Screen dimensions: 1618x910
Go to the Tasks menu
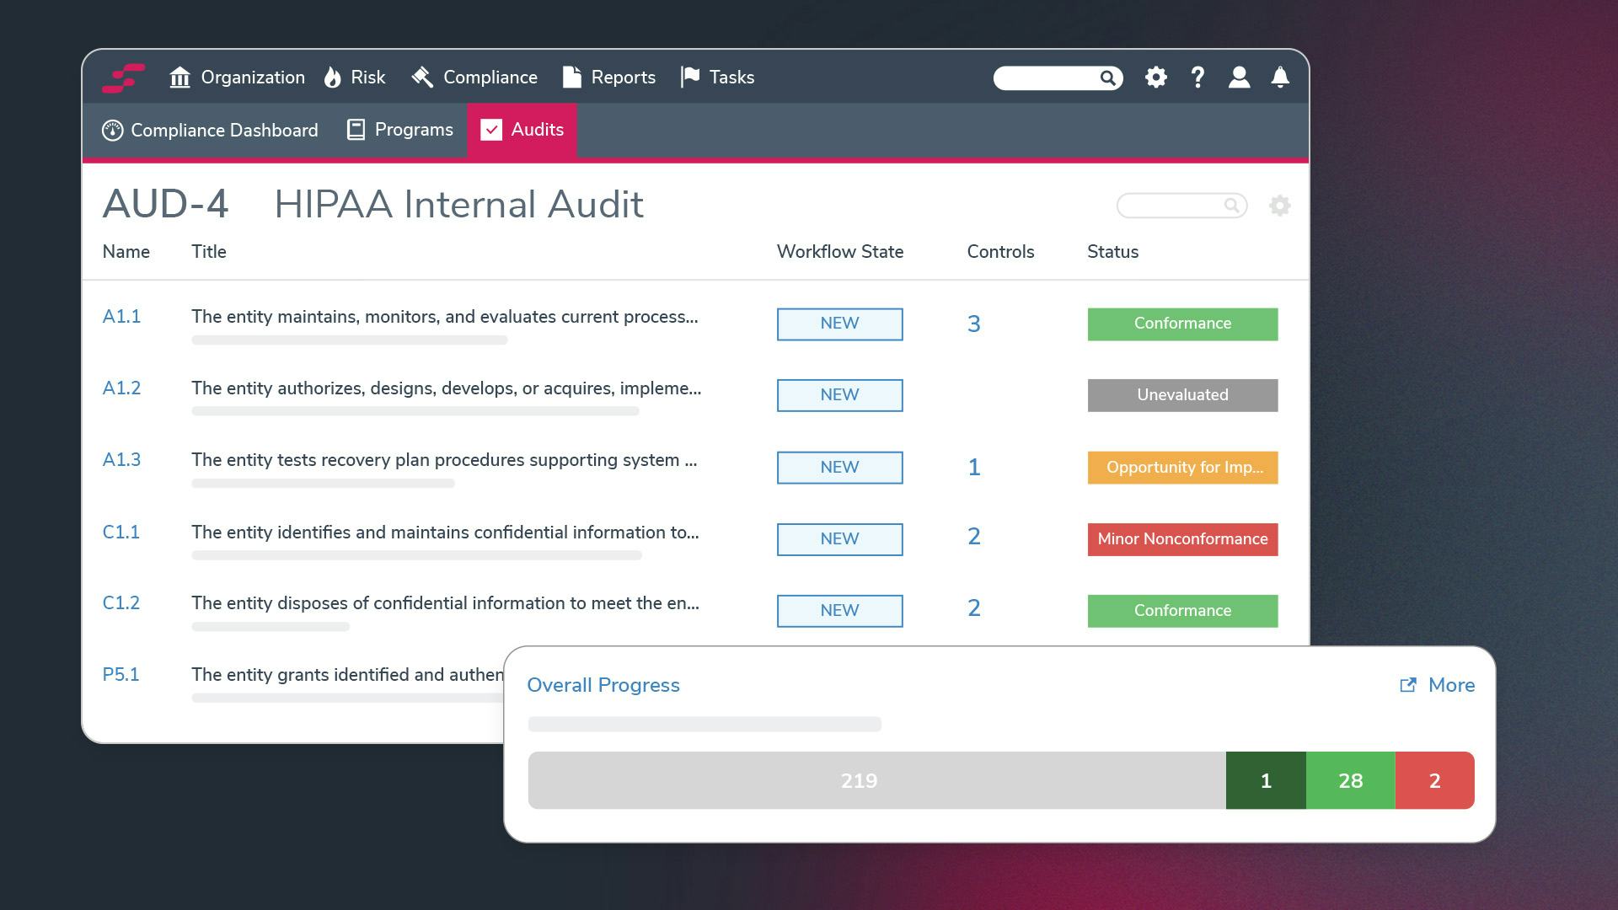tap(717, 78)
